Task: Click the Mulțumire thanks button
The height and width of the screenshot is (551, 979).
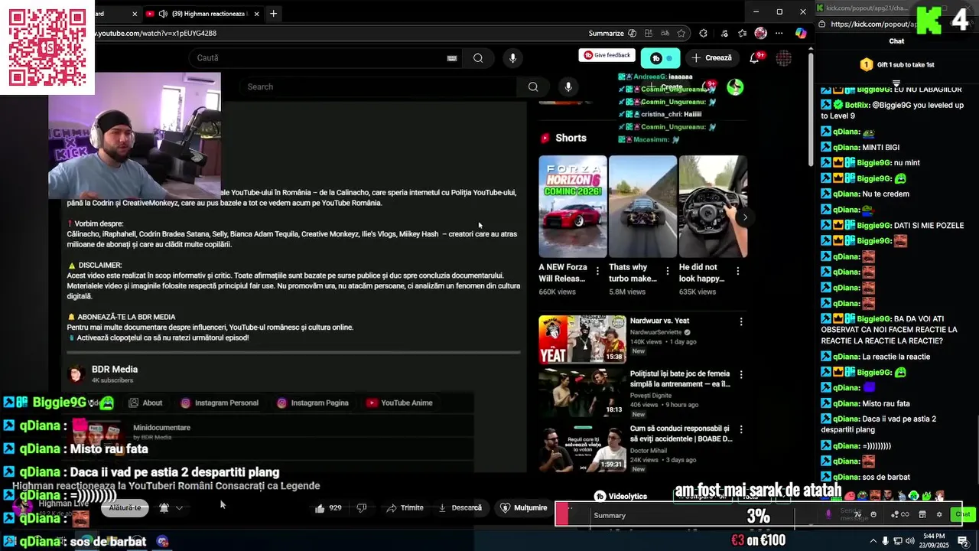Action: coord(524,508)
